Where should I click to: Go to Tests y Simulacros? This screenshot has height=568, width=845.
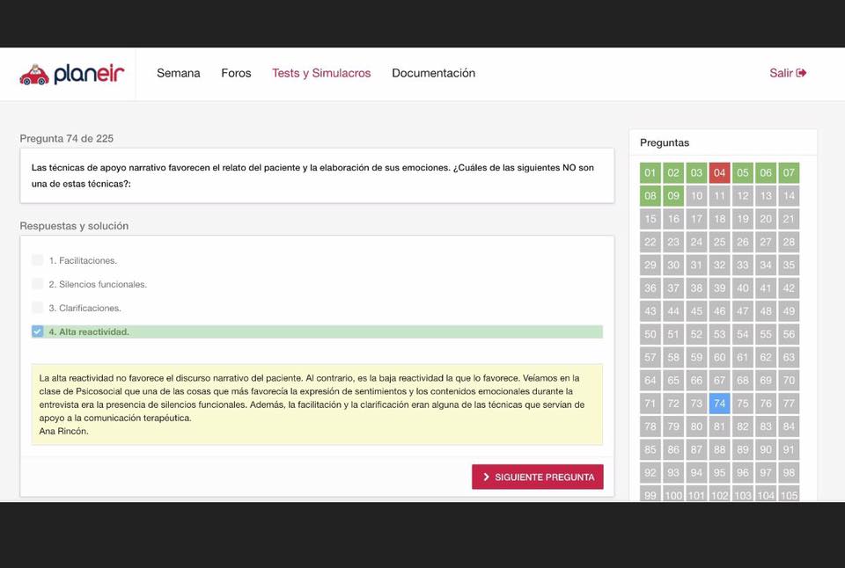pyautogui.click(x=321, y=73)
